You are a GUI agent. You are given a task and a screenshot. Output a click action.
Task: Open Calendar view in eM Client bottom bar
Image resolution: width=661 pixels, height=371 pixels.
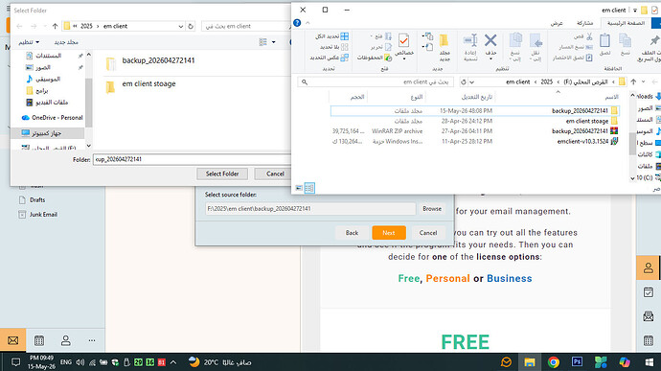(x=39, y=340)
